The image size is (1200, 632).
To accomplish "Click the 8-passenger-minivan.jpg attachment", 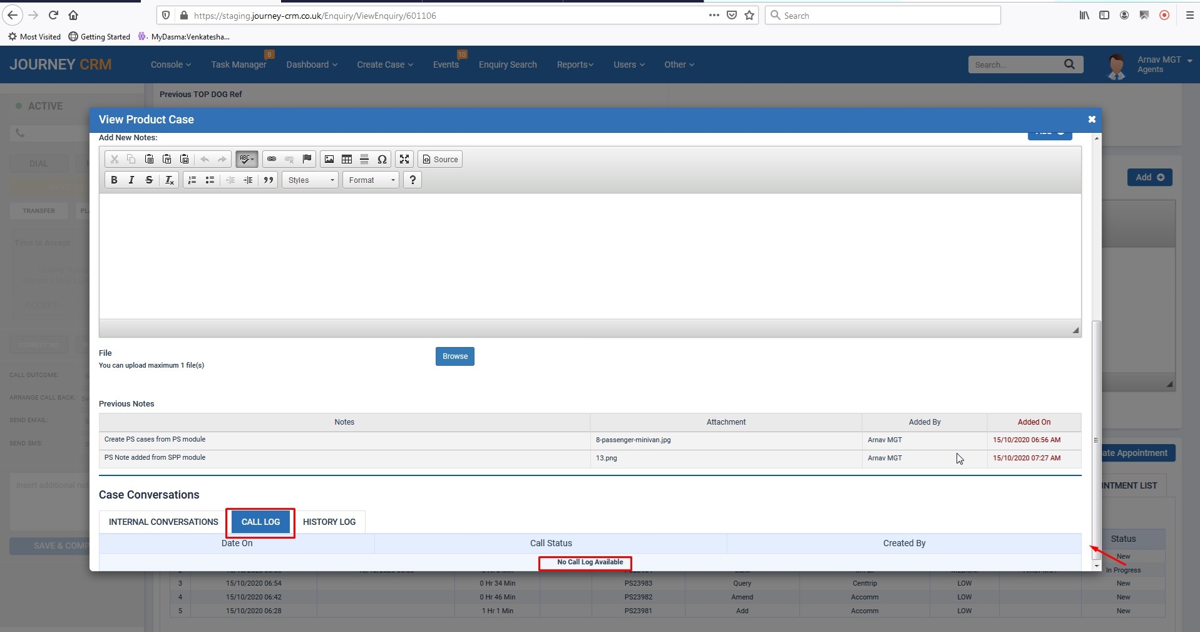I will pyautogui.click(x=633, y=440).
